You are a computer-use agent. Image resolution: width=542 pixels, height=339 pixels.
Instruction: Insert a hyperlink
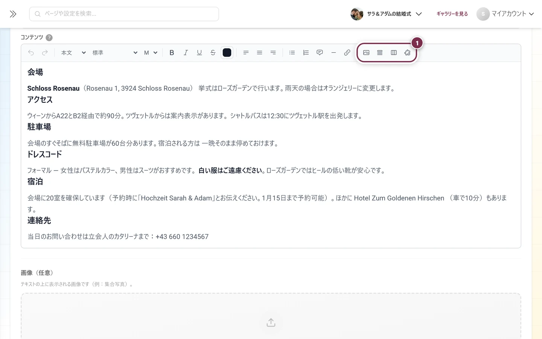click(x=347, y=53)
